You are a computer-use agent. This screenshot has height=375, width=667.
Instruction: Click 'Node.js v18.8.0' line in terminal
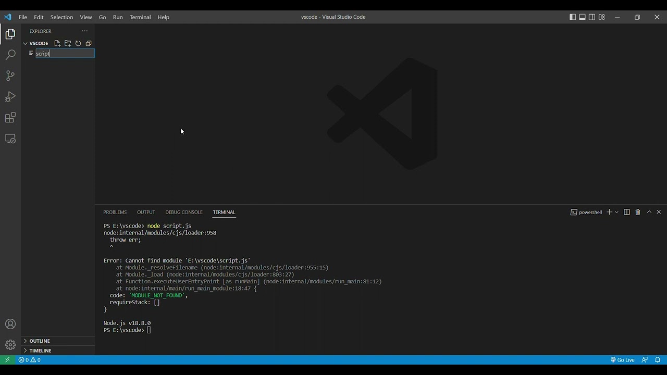coord(127,323)
